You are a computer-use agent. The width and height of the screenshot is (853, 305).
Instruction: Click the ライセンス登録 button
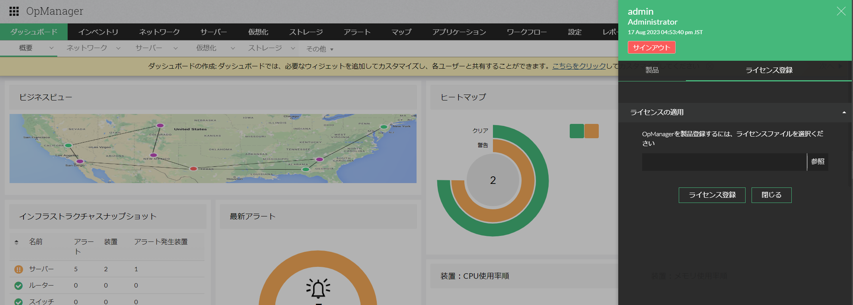click(x=712, y=195)
